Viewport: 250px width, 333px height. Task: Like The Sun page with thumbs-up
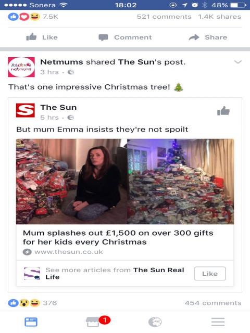pos(223,111)
